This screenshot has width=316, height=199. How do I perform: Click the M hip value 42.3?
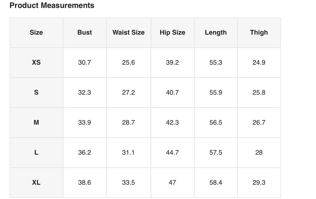click(172, 122)
